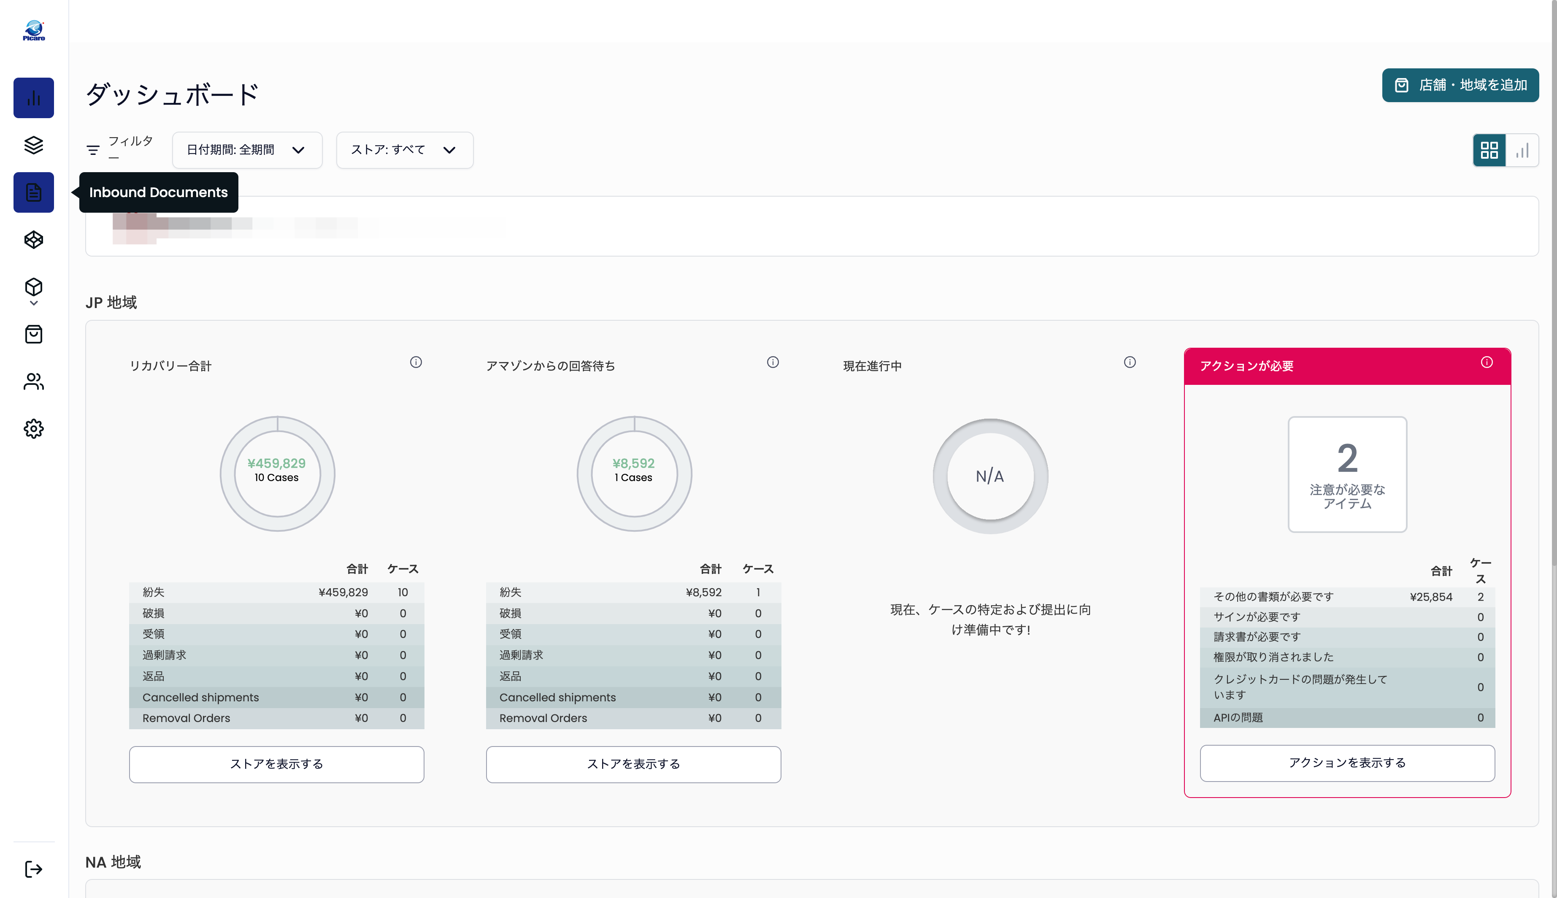Open the dashboard bar-chart sidebar icon
1557x898 pixels.
pos(34,98)
